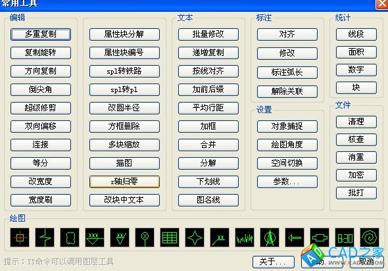
Task: Run the z轴归零 tool
Action: (124, 182)
